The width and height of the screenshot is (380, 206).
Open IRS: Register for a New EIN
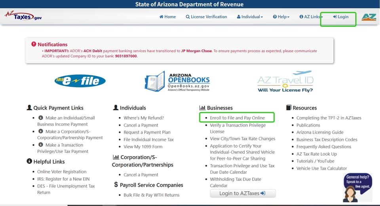pyautogui.click(x=63, y=179)
